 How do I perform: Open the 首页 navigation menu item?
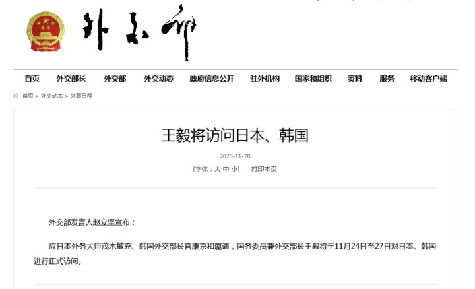32,79
